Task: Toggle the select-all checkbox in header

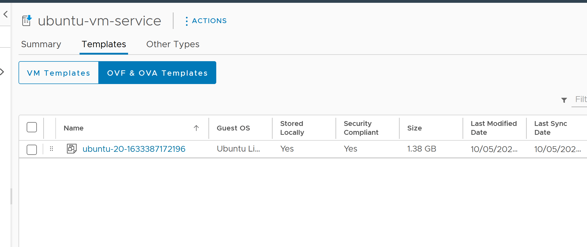Action: pyautogui.click(x=32, y=127)
